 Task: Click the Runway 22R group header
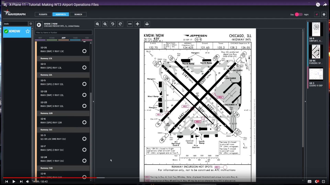pos(63,113)
